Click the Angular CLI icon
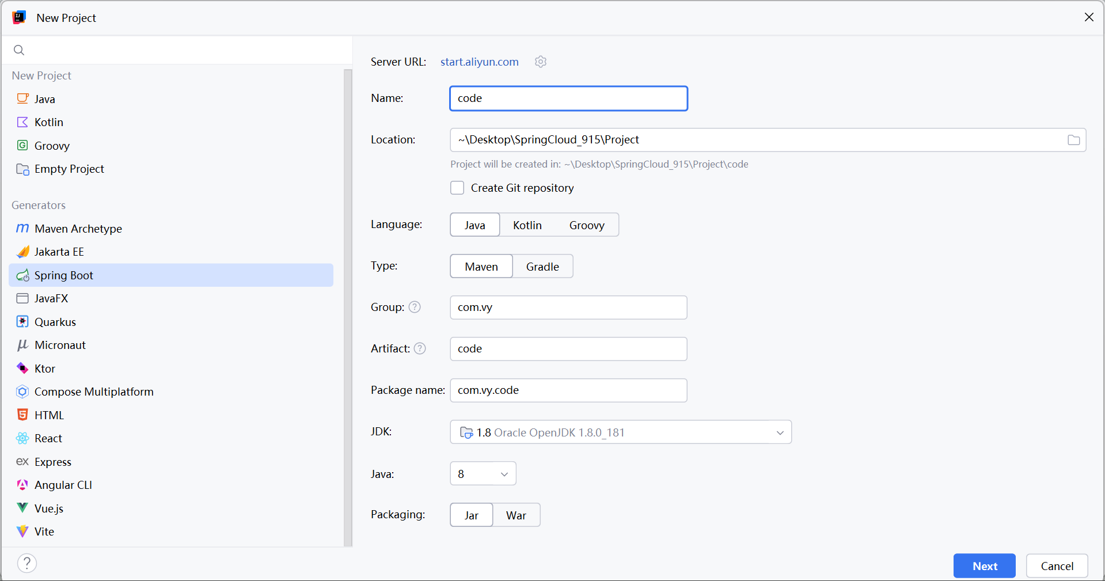Screen dimensions: 1105x581 click(x=22, y=485)
